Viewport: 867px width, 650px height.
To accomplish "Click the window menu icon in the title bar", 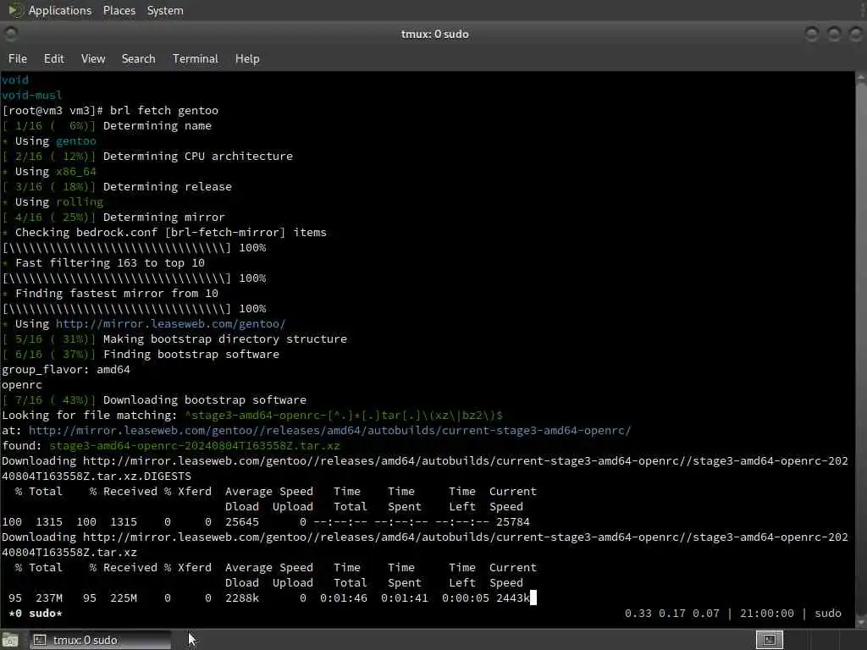I will click(x=10, y=34).
